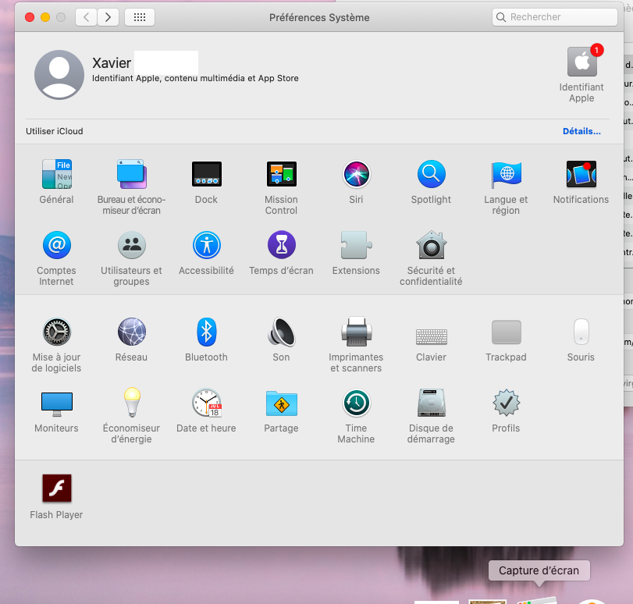Open Temps d'écran preferences
Image resolution: width=633 pixels, height=604 pixels.
[282, 245]
